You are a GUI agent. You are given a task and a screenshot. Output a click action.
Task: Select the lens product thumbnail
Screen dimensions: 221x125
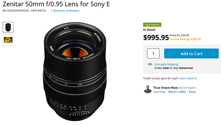click(8, 27)
